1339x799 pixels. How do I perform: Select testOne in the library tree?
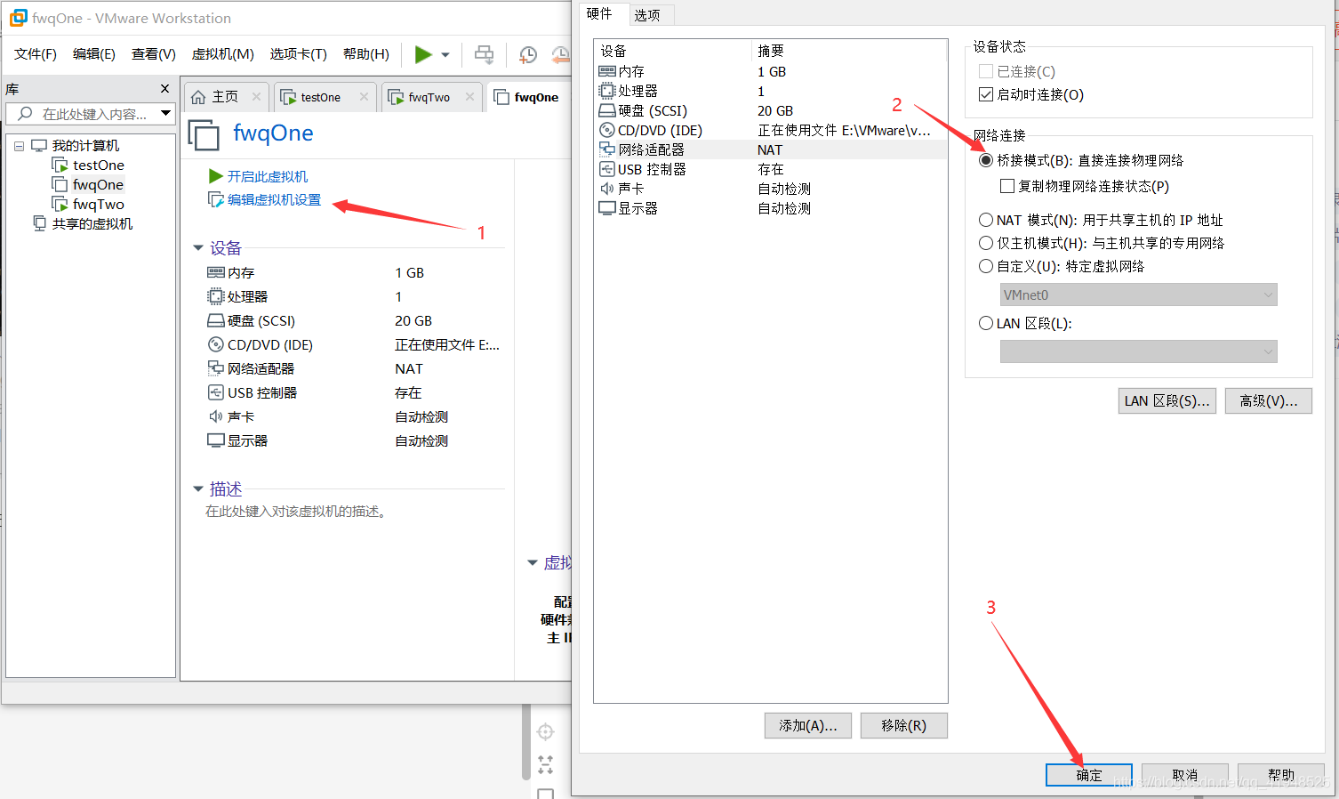98,165
